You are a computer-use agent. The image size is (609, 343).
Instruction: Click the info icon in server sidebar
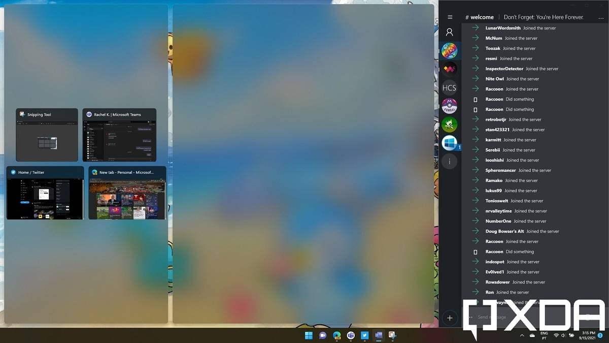click(x=449, y=162)
